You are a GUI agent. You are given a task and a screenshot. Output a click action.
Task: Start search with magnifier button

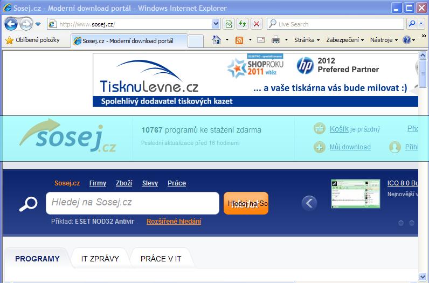tap(412, 24)
